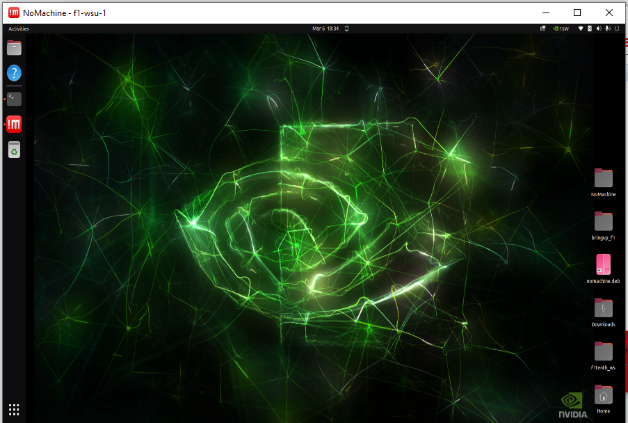Open the Trash from the dock
Viewport: 628px width, 423px height.
tap(14, 150)
